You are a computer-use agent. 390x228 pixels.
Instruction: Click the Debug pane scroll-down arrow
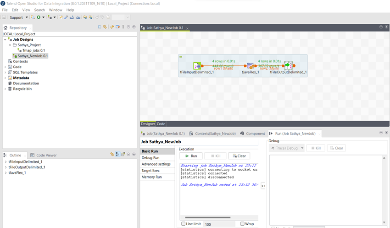tap(384, 222)
